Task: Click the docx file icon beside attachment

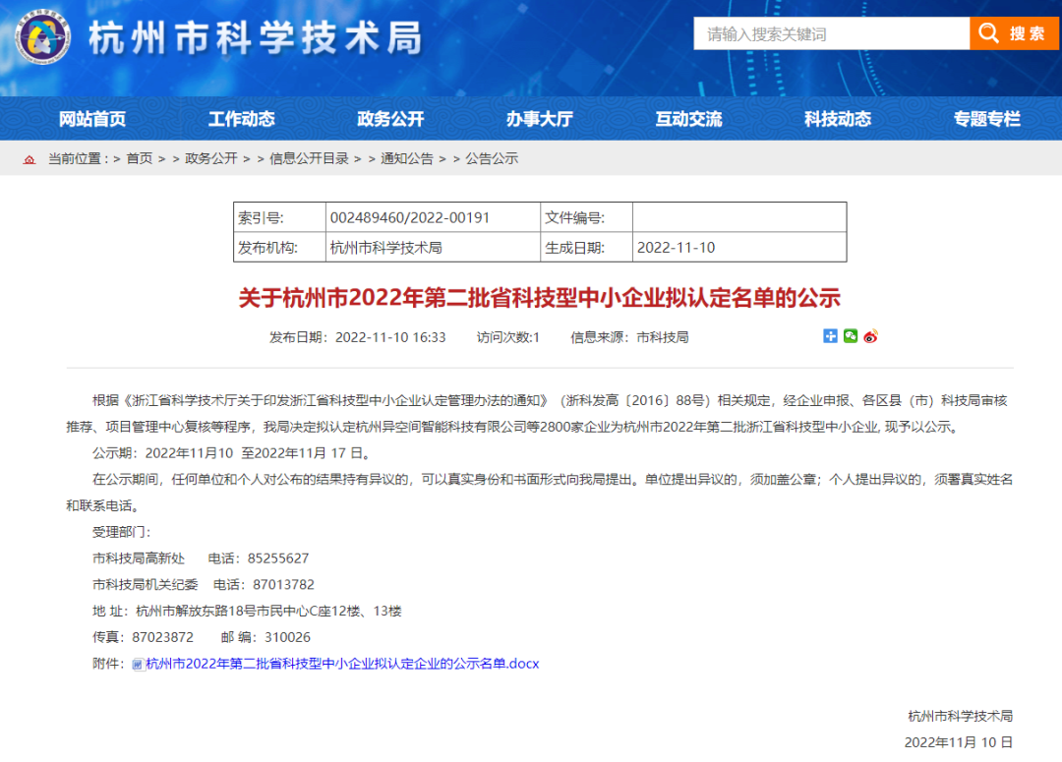Action: point(138,665)
